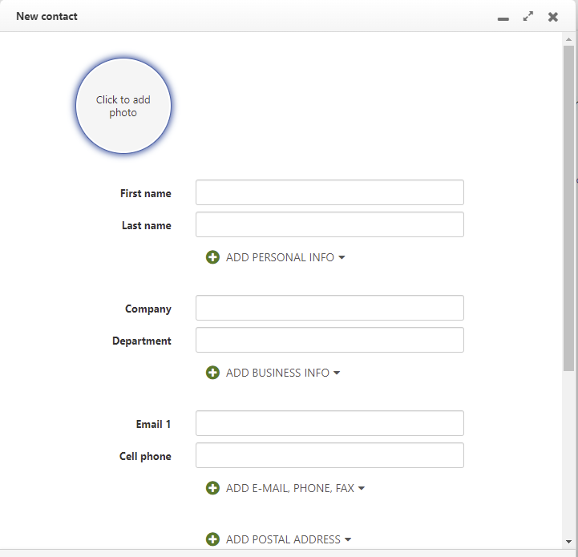Click the add photo circle

[123, 106]
